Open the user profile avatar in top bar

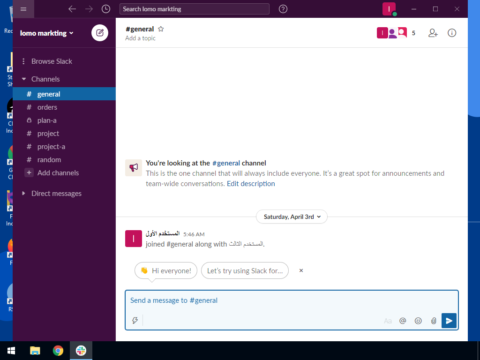[x=389, y=9]
